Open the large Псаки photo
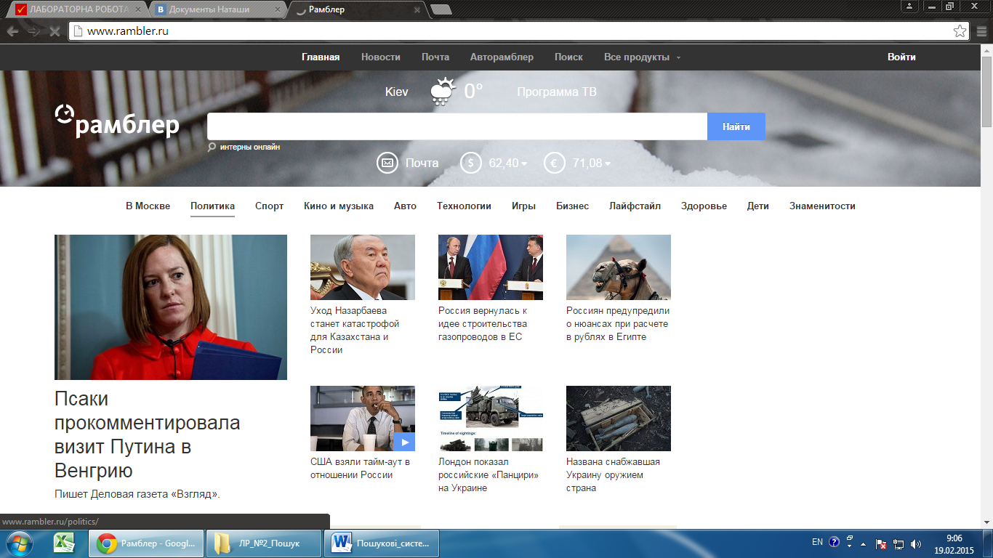 tap(171, 307)
